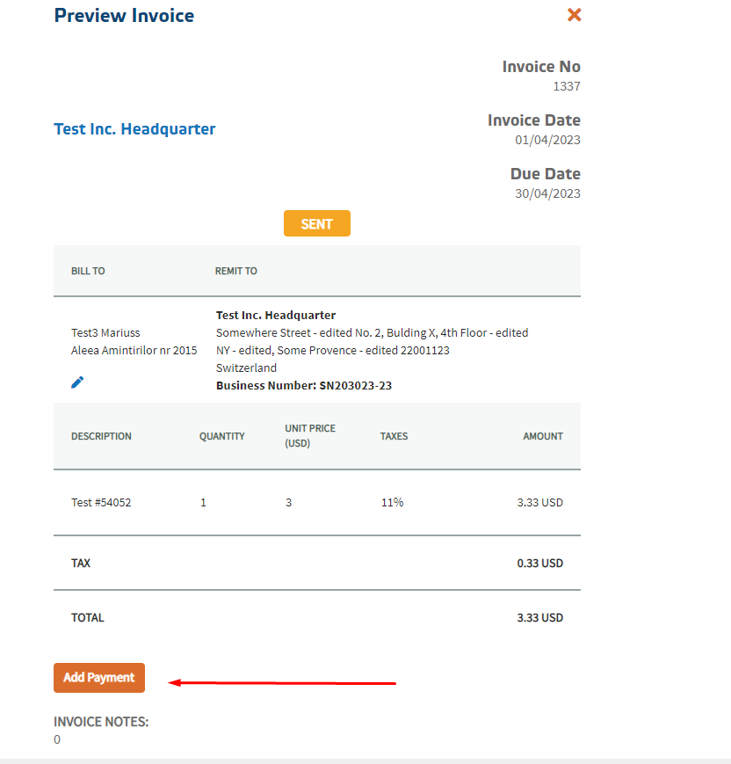731x764 pixels.
Task: Close the Preview Invoice dialog
Action: tap(575, 15)
